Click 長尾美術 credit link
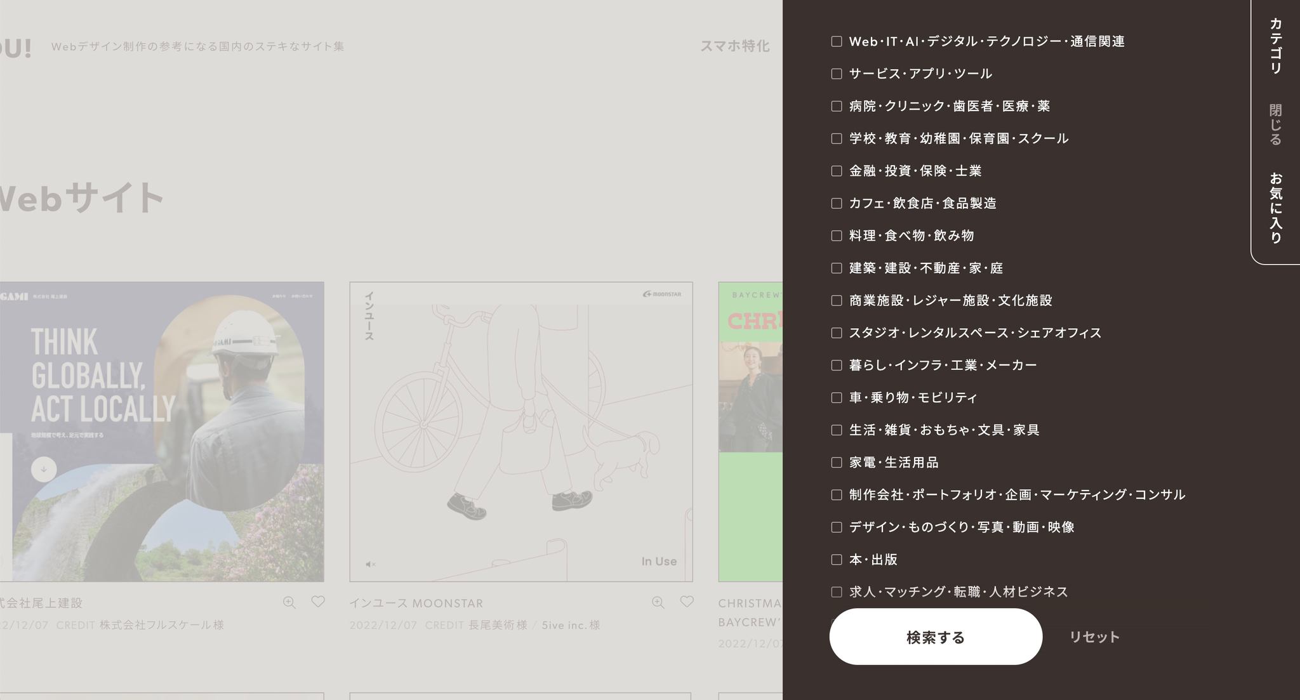 click(x=498, y=625)
